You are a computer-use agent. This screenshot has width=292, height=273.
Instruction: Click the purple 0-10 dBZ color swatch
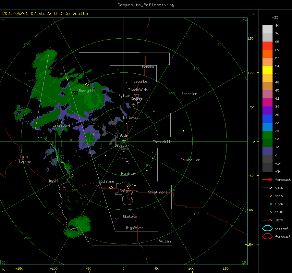click(x=267, y=151)
